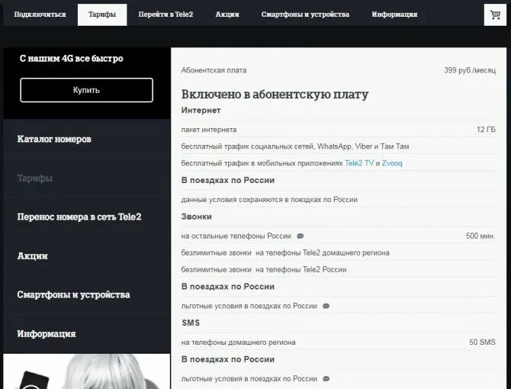This screenshot has height=389, width=511.
Task: Open Смартфоны и устройства in top navigation
Action: (305, 14)
